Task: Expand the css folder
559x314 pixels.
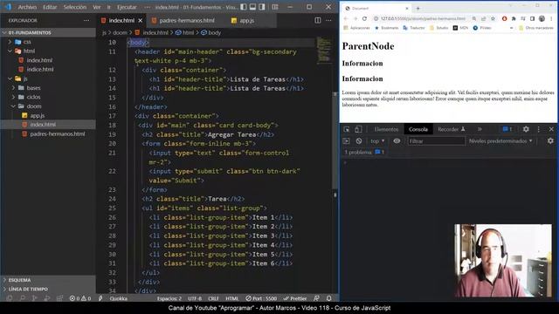Action: coord(48,42)
